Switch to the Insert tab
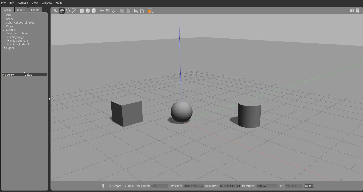The height and width of the screenshot is (192, 363). (21, 10)
